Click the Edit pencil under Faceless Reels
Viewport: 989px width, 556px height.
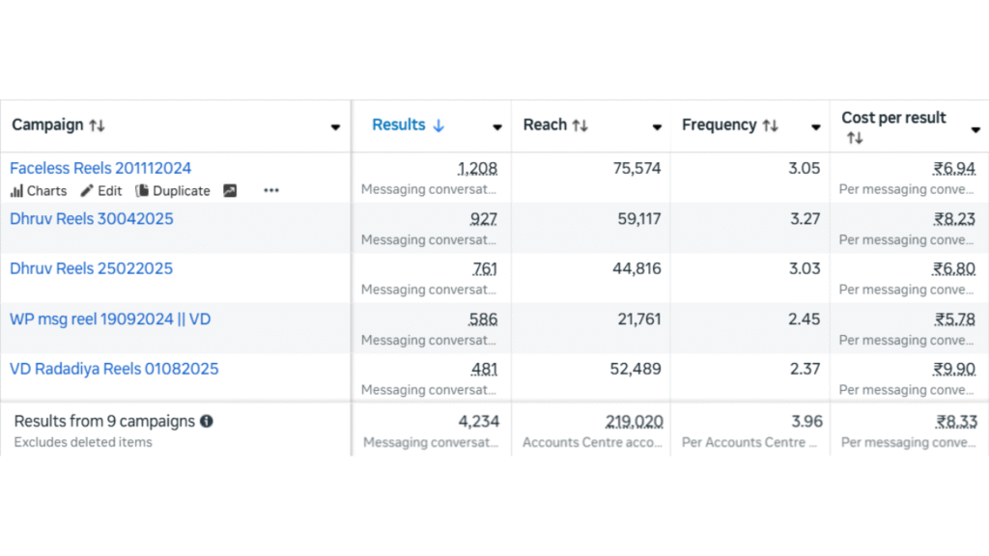[x=101, y=191]
